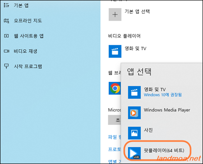The width and height of the screenshot is (203, 164).
Task: Select Windows Media Player icon in popup
Action: tap(134, 112)
